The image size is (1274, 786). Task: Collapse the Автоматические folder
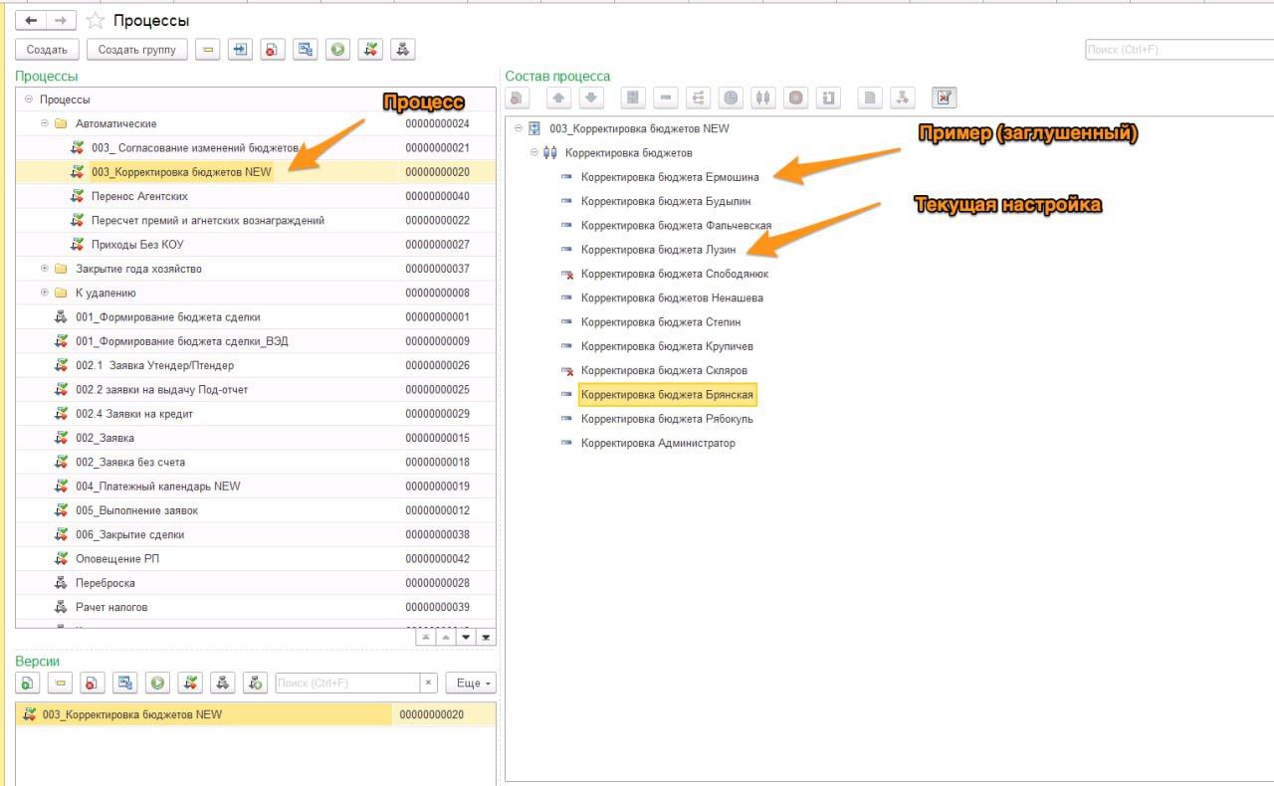[x=45, y=123]
